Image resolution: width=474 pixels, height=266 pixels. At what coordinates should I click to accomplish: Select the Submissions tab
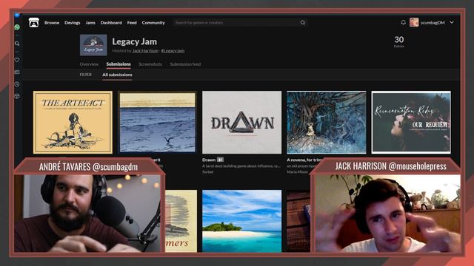click(x=118, y=64)
